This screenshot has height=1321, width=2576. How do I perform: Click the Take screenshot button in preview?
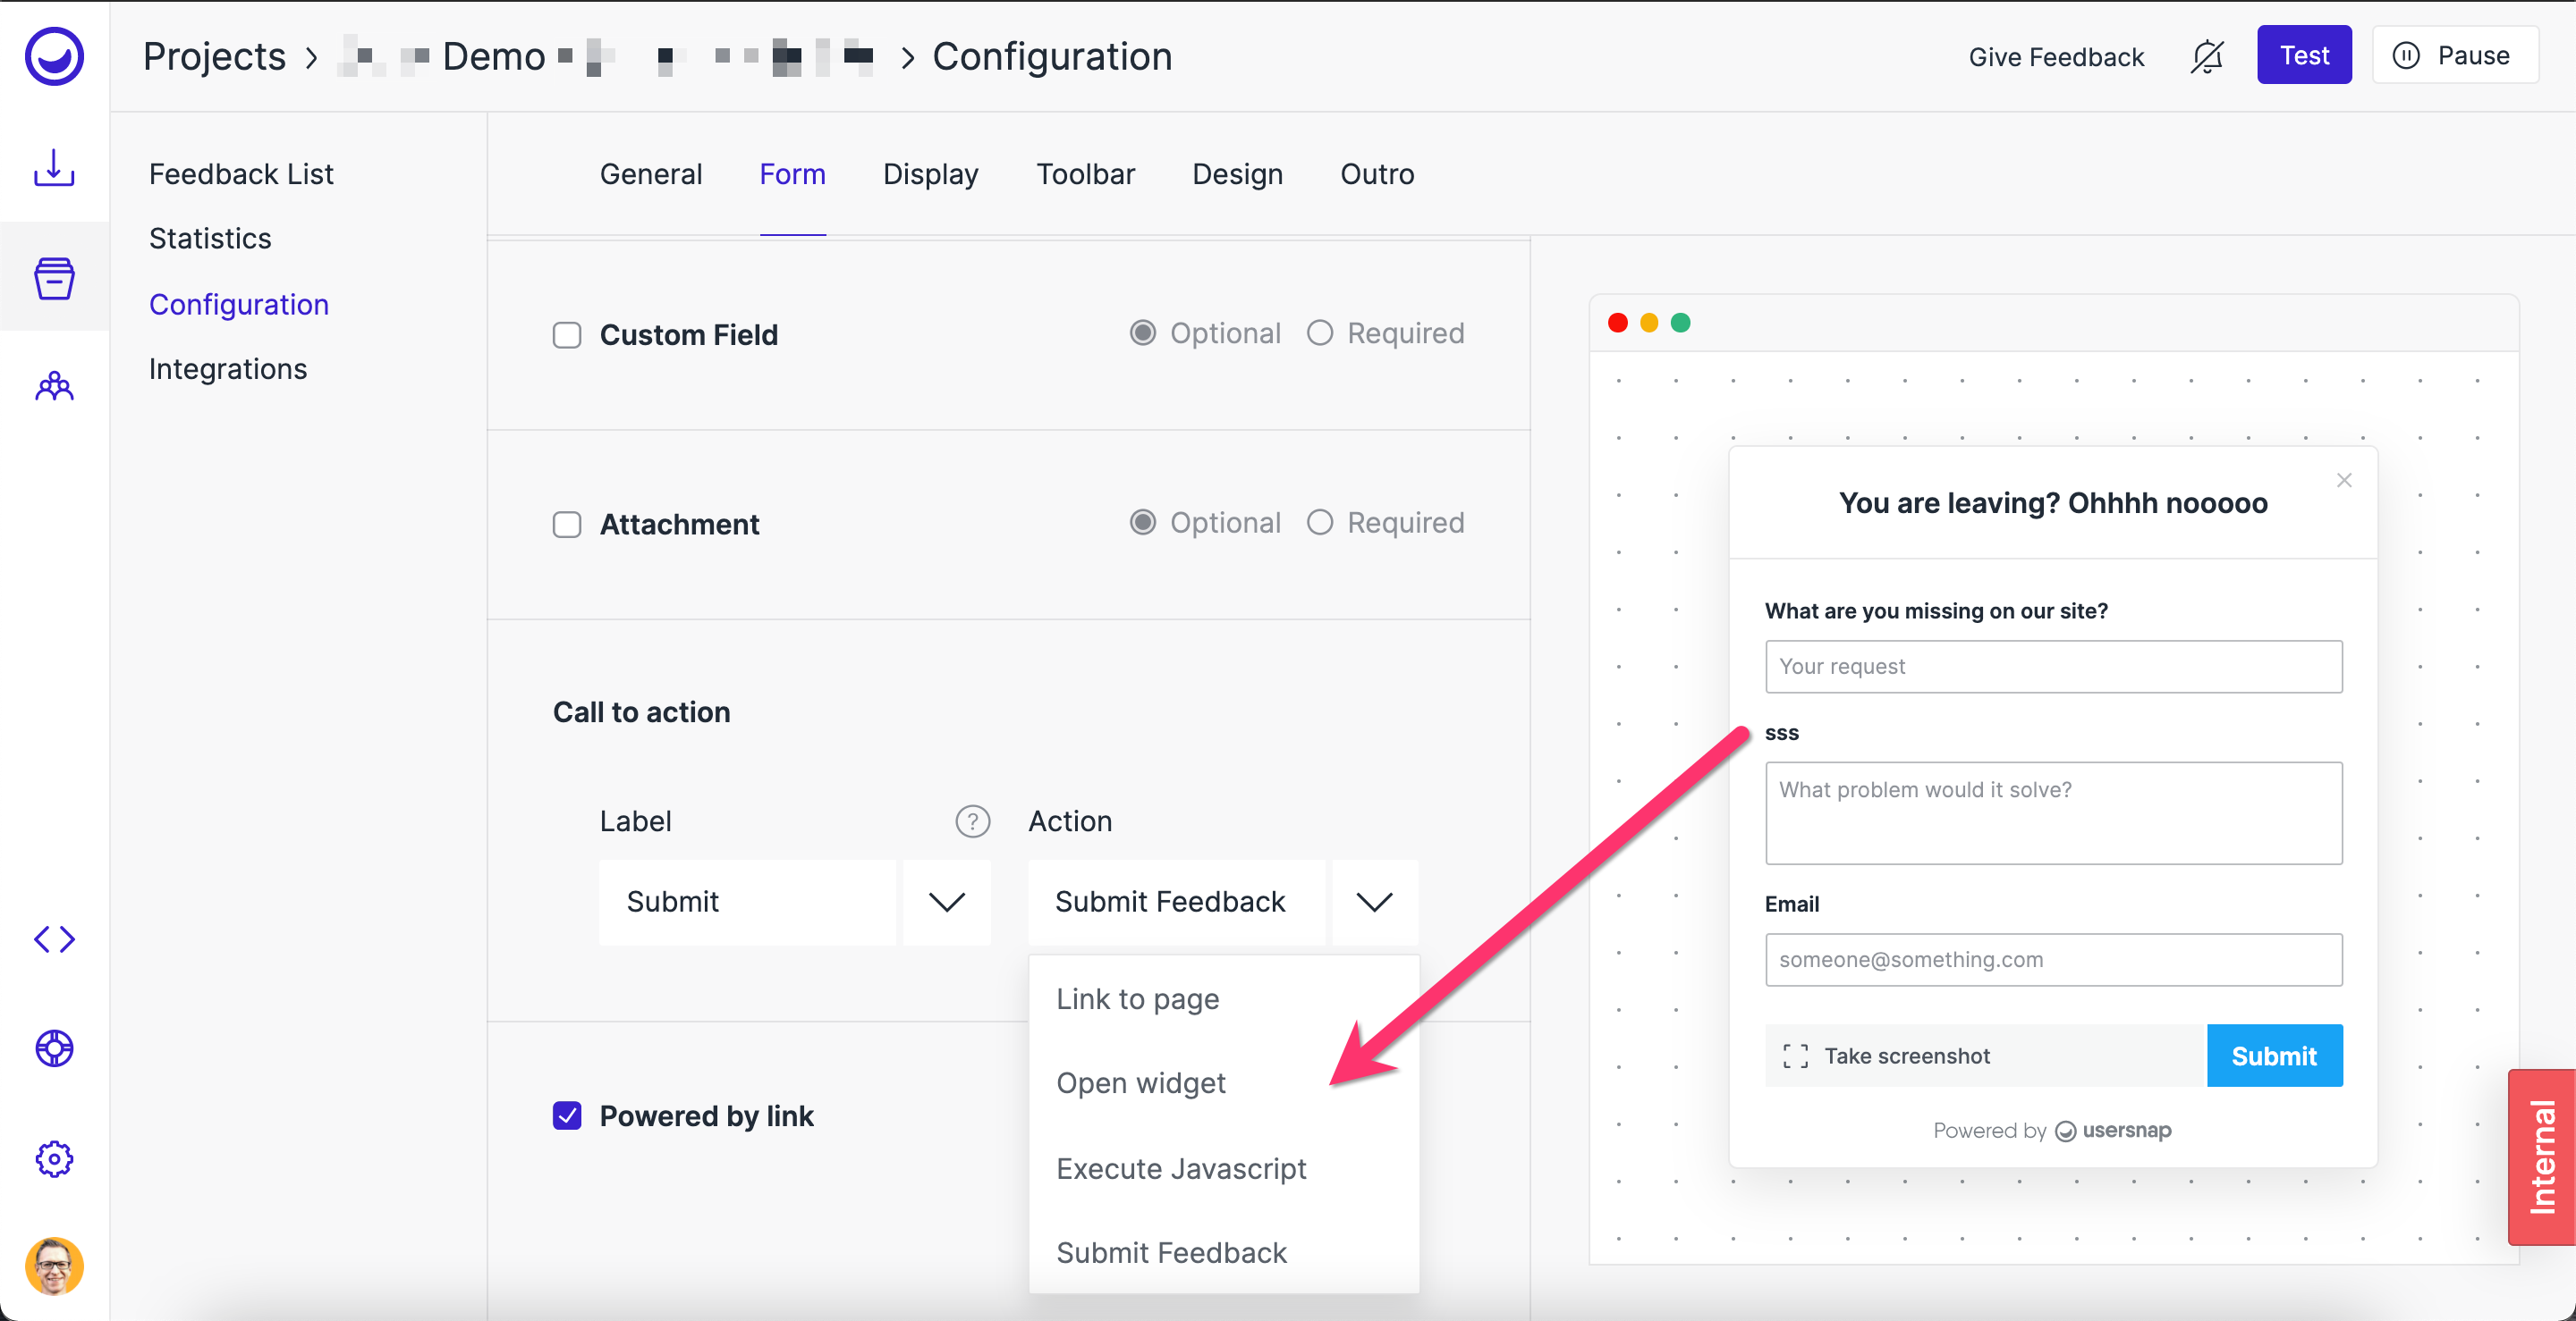tap(1985, 1056)
